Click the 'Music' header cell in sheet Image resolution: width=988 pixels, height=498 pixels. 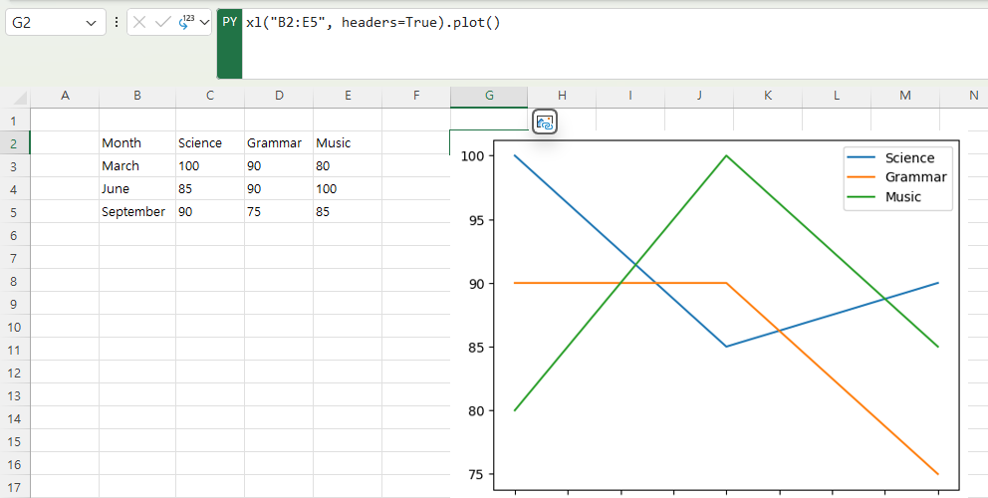point(348,143)
